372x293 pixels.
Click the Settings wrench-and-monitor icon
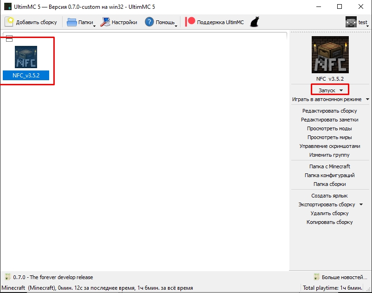coord(105,22)
